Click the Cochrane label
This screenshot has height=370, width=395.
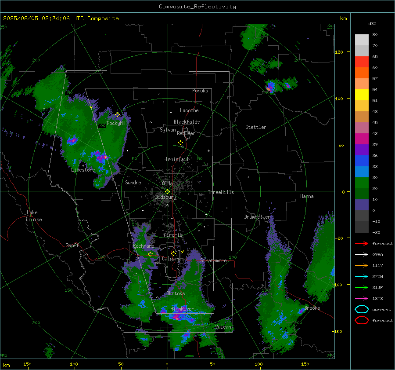144,246
